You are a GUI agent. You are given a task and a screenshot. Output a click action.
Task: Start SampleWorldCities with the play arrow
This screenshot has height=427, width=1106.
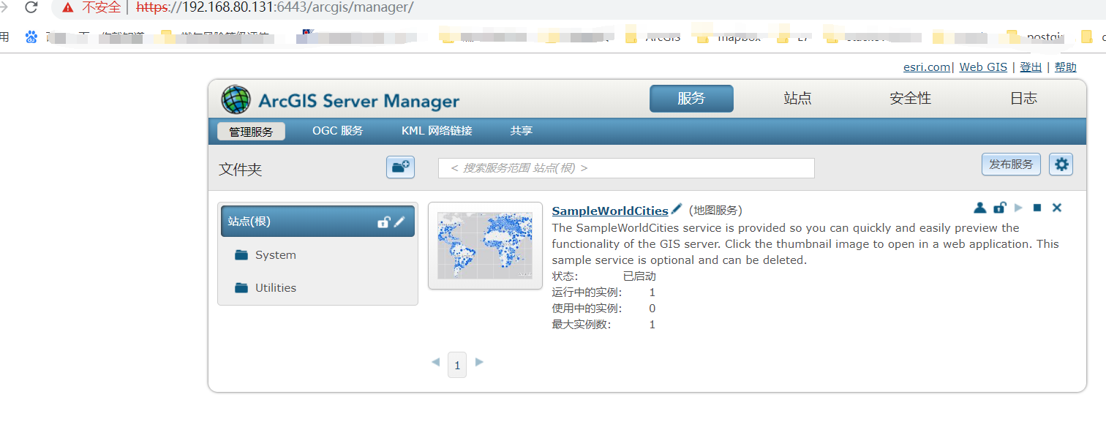point(1018,208)
